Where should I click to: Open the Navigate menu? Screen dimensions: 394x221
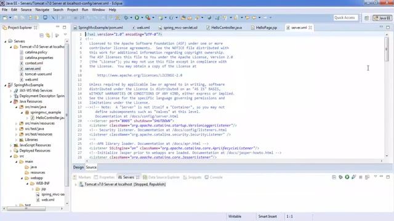tap(42, 10)
